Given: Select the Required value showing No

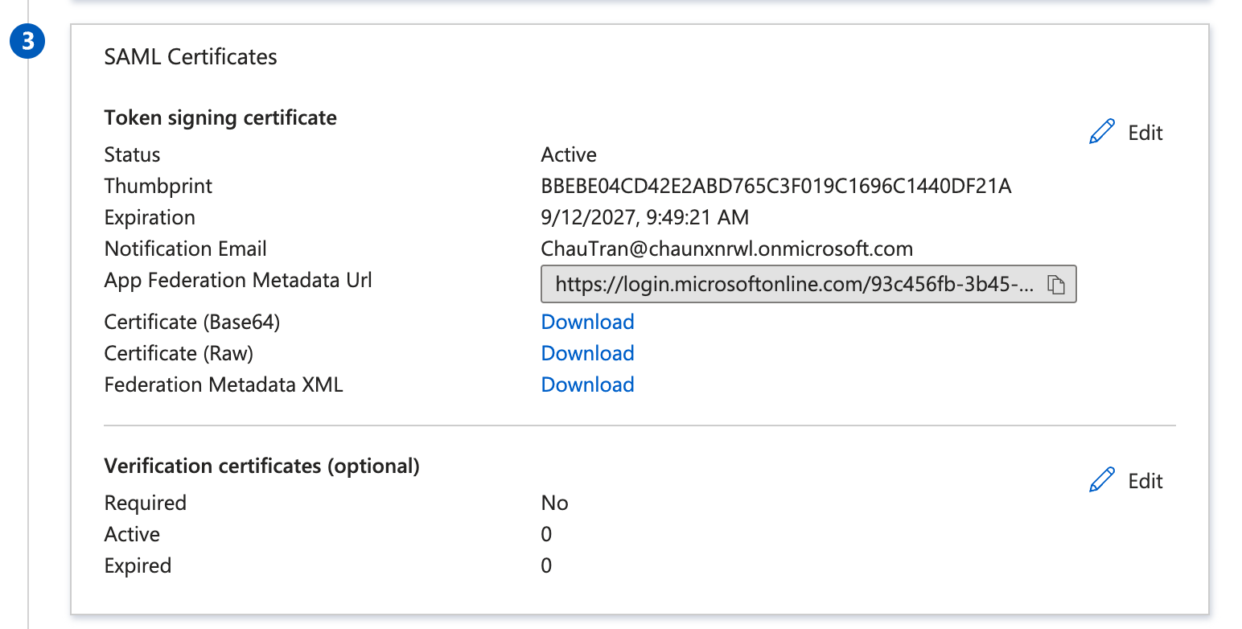Looking at the screenshot, I should pos(554,502).
